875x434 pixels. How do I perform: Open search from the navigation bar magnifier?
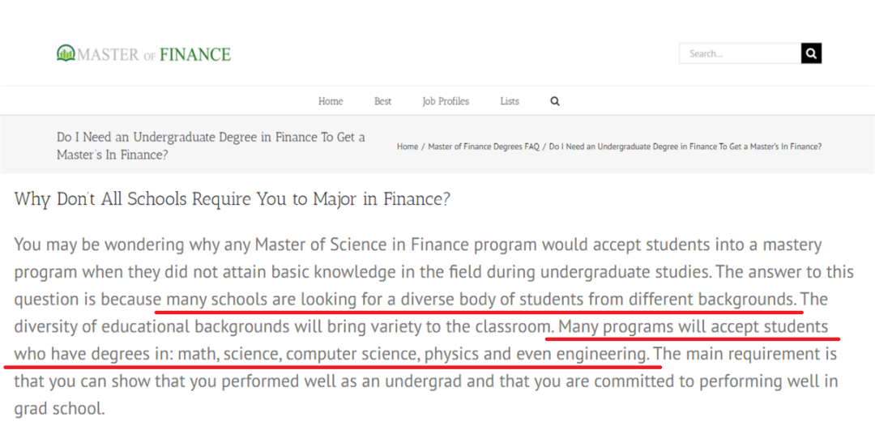(555, 101)
